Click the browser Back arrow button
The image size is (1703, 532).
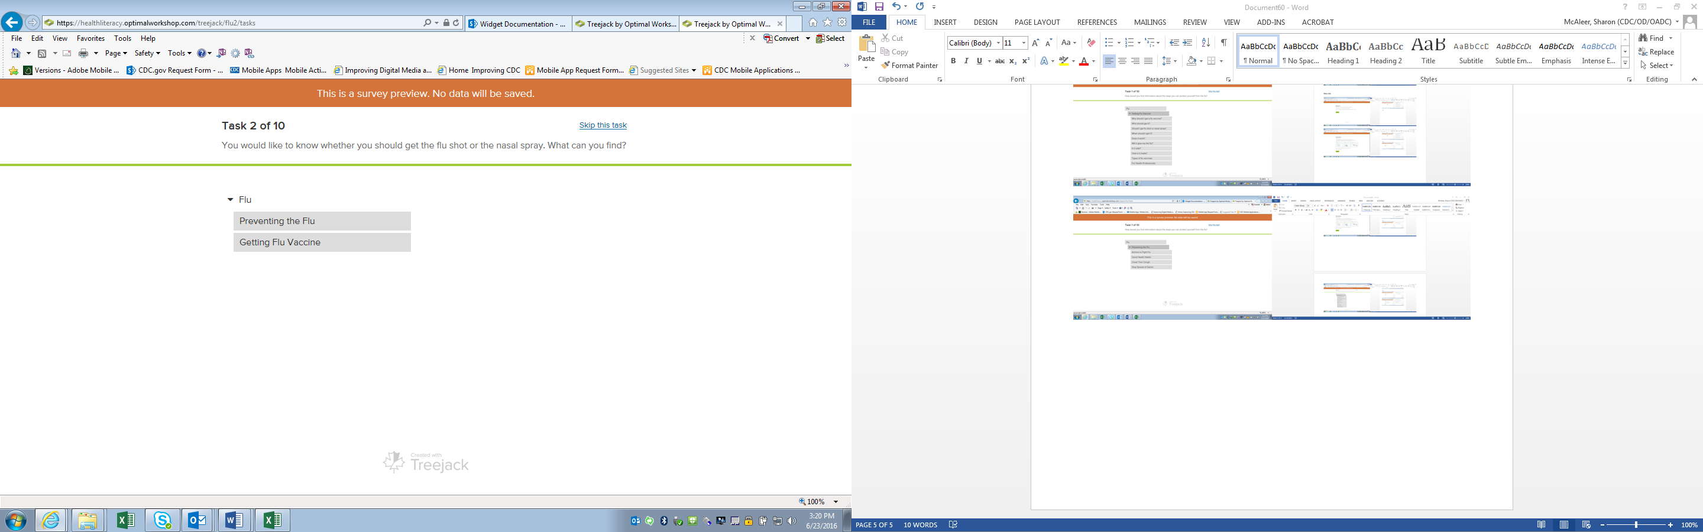pos(11,22)
